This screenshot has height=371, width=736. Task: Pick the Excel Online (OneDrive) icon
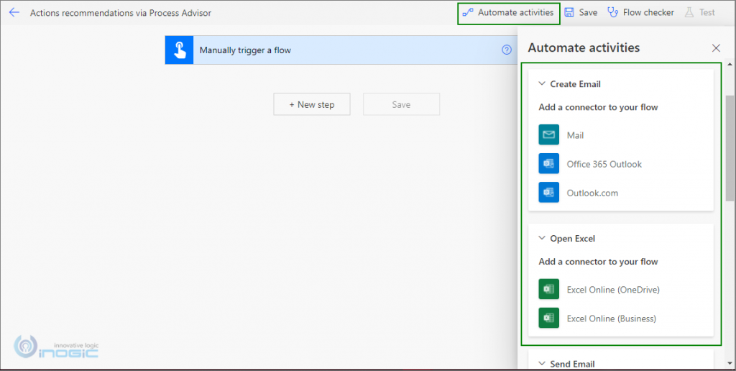(x=548, y=290)
